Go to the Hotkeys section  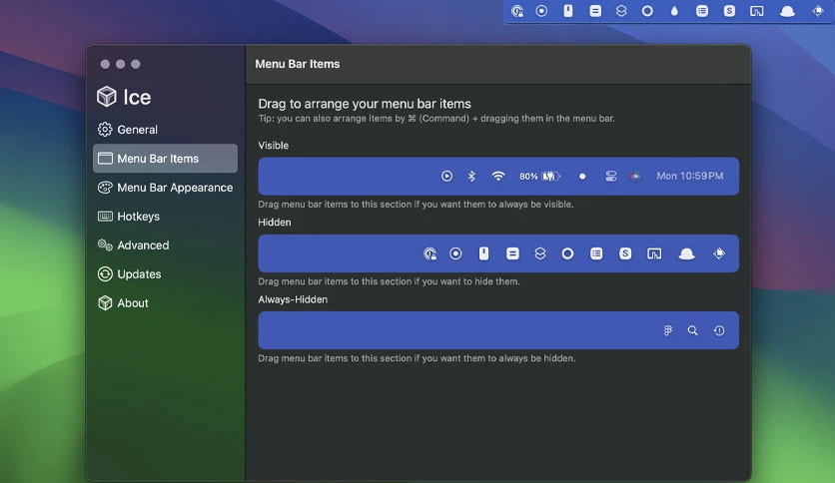click(129, 216)
